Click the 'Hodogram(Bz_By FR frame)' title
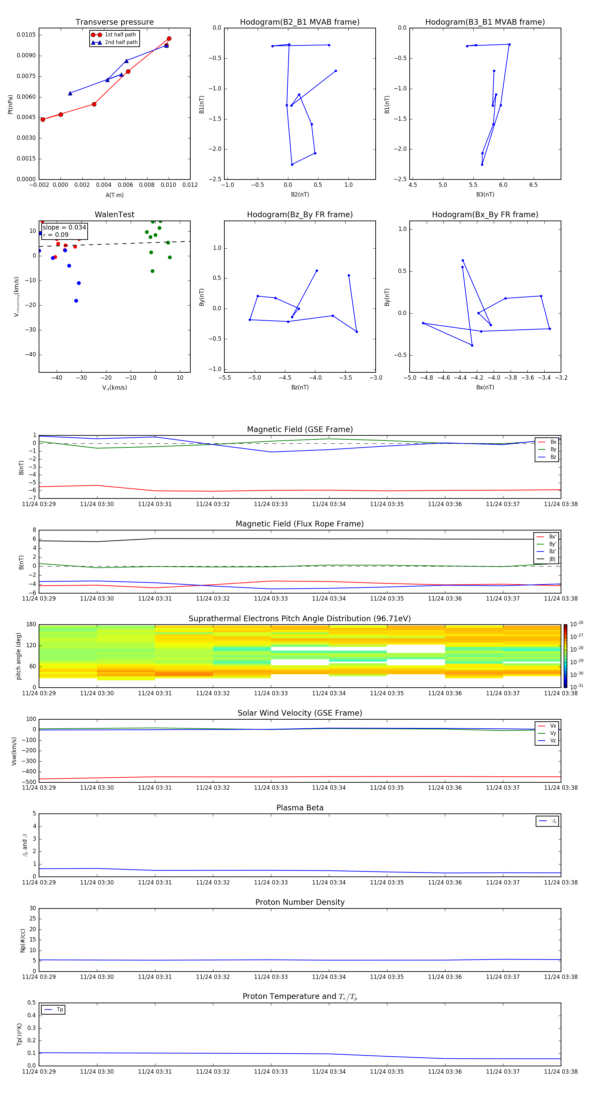The image size is (600, 1101). pos(300,215)
